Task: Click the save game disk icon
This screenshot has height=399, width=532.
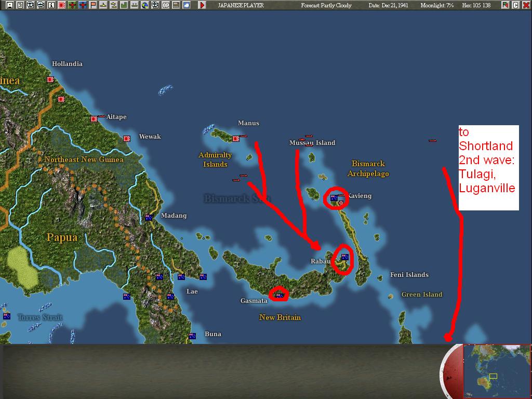Action: (10, 5)
